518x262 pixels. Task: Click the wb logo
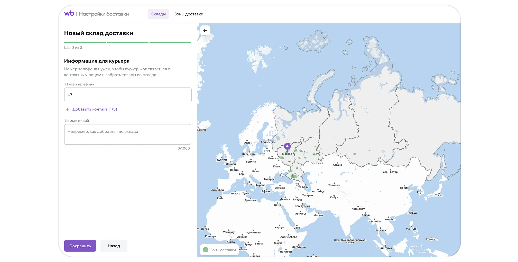coord(69,14)
